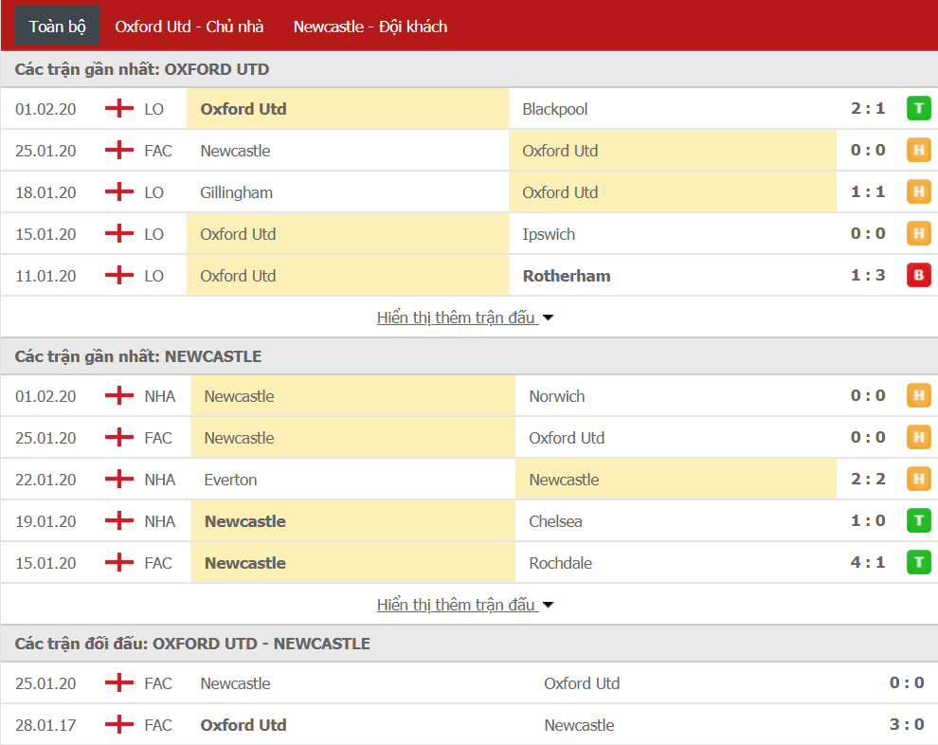Click green T badge for Newcastle vs Chelsea

[x=918, y=520]
